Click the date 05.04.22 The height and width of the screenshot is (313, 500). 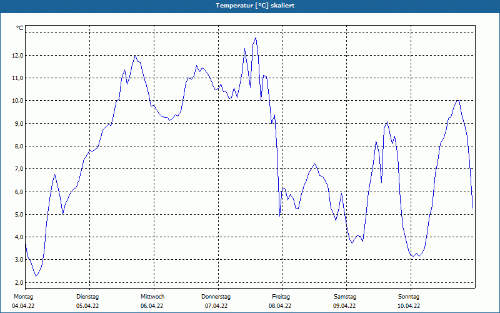tap(87, 306)
